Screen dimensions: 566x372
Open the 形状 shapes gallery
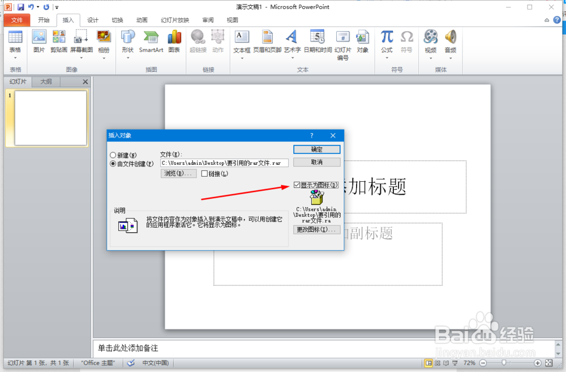point(128,37)
